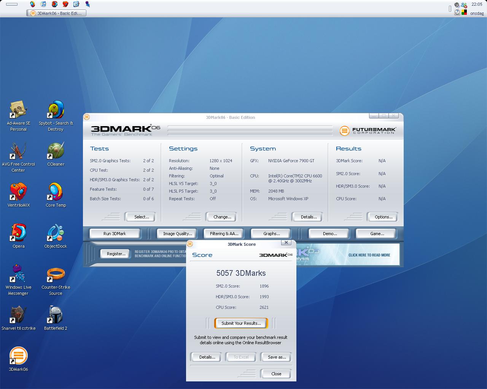The image size is (487, 389).
Task: Click the 'Click here to read more' banner
Action: pyautogui.click(x=369, y=255)
